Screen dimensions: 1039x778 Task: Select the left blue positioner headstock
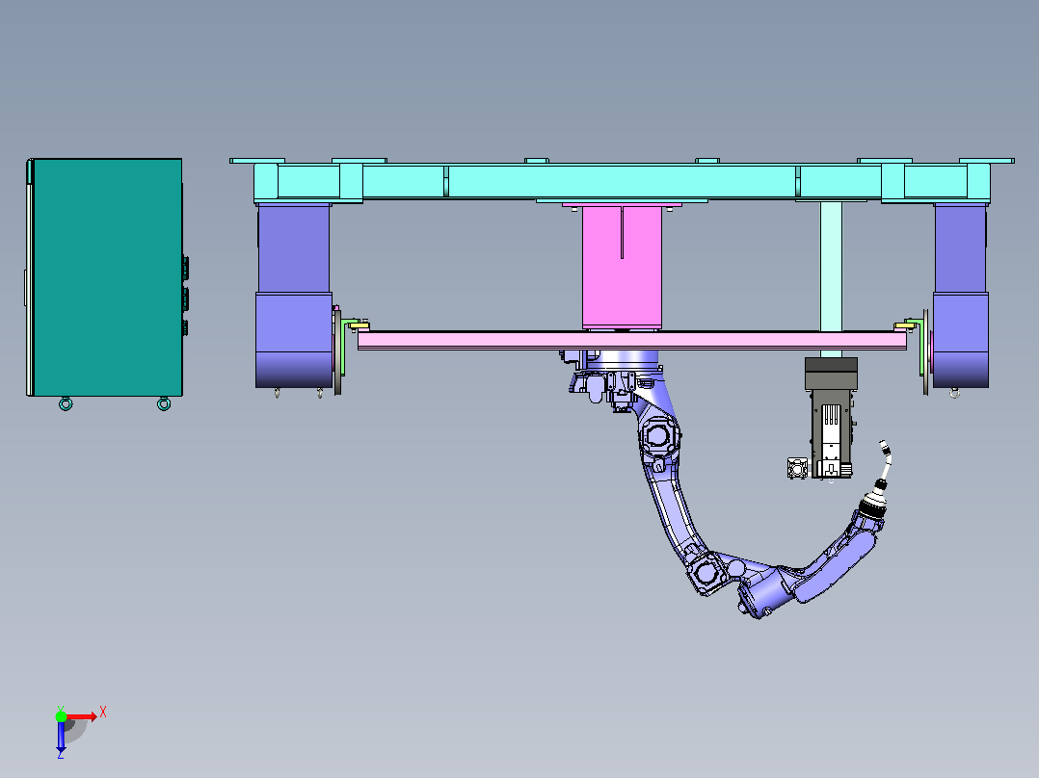pyautogui.click(x=294, y=340)
